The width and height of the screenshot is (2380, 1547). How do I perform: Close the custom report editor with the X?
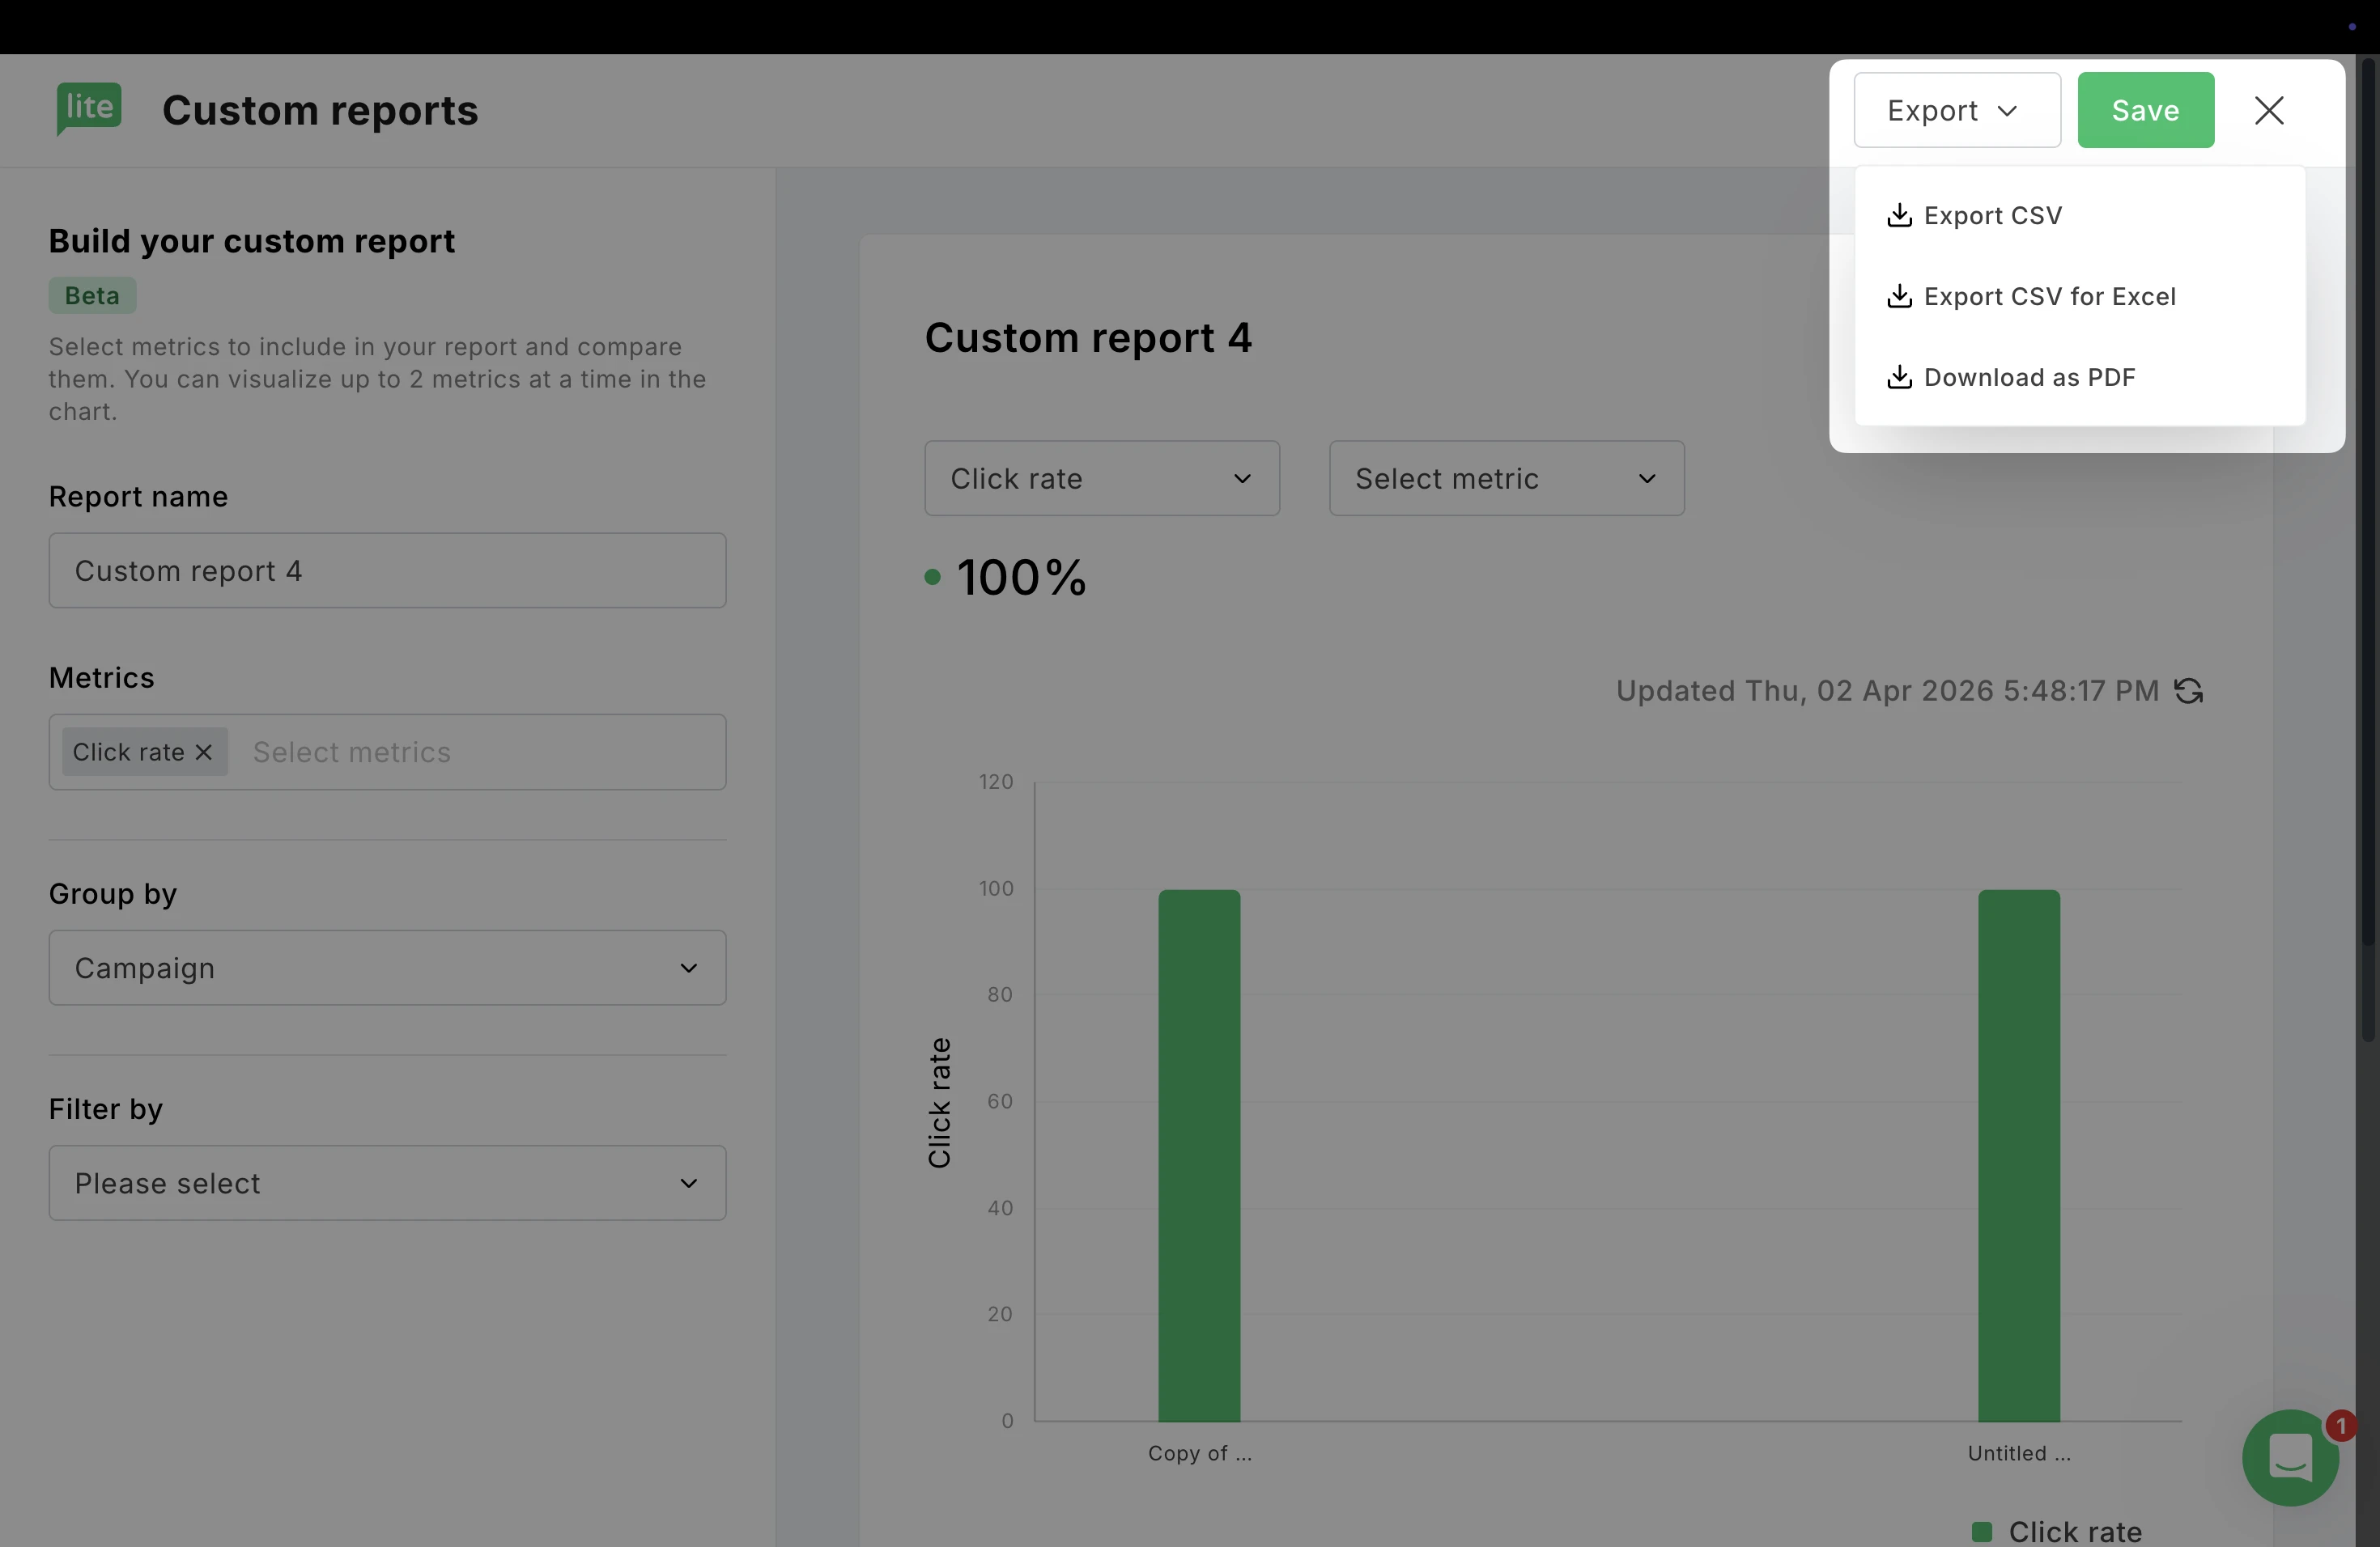tap(2269, 110)
